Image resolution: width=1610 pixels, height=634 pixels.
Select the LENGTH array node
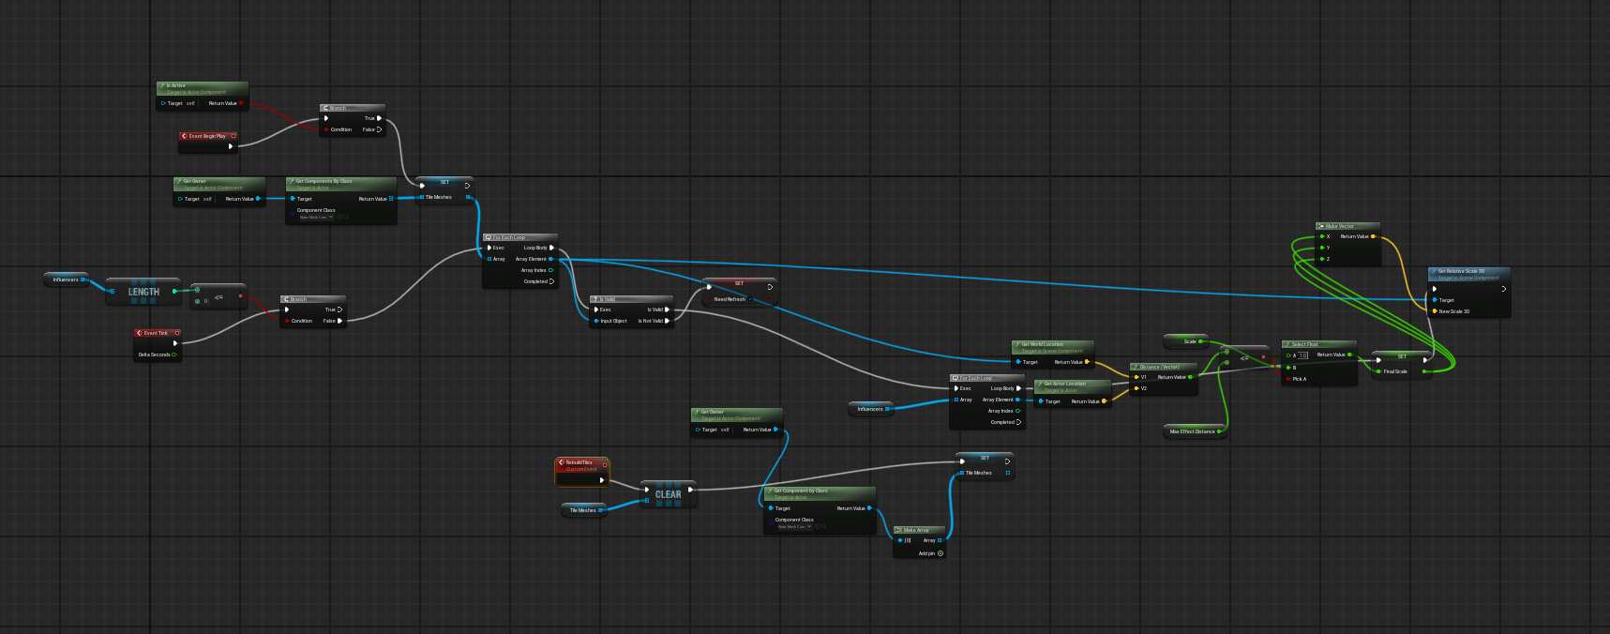click(143, 292)
